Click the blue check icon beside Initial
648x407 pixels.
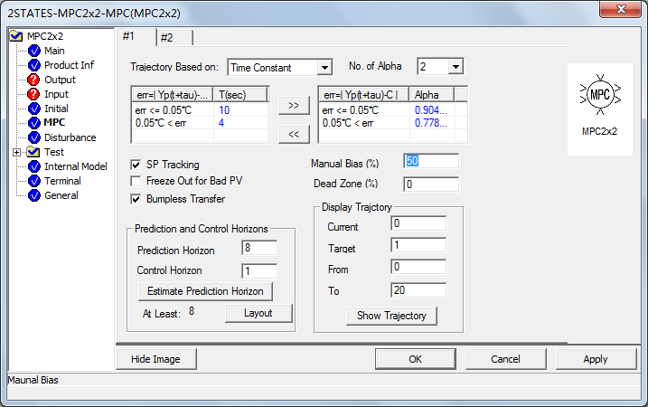(33, 109)
